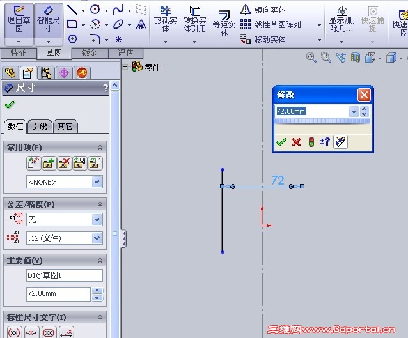408x338 pixels.
Task: Click Display/Delete Relations (显示/删除几何关系)
Action: point(342,20)
